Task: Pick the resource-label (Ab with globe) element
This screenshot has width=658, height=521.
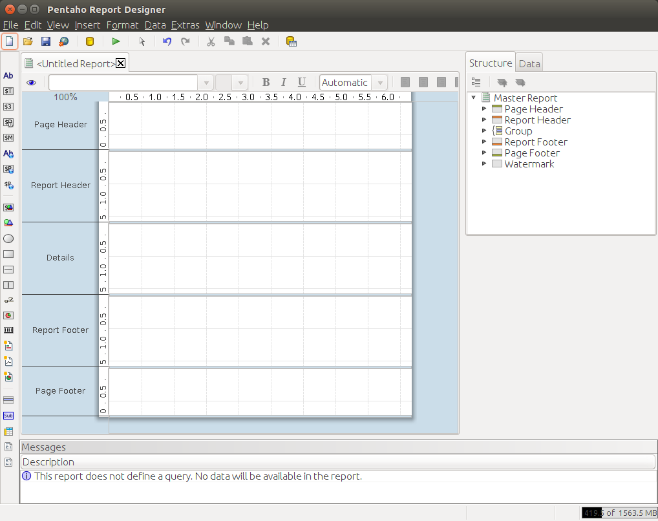Action: [8, 154]
